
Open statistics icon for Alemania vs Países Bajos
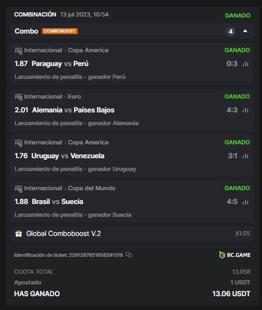(x=245, y=110)
